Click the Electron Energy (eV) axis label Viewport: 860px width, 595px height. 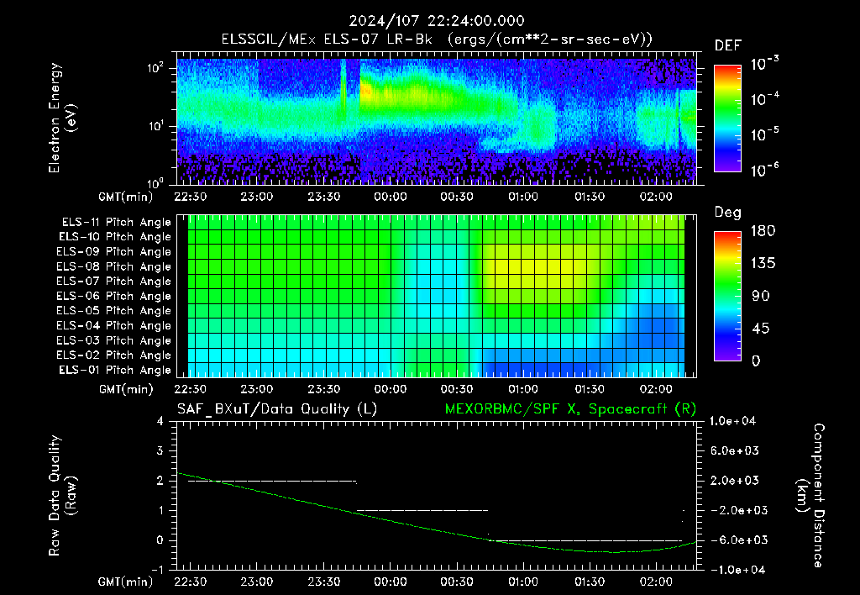click(x=62, y=118)
